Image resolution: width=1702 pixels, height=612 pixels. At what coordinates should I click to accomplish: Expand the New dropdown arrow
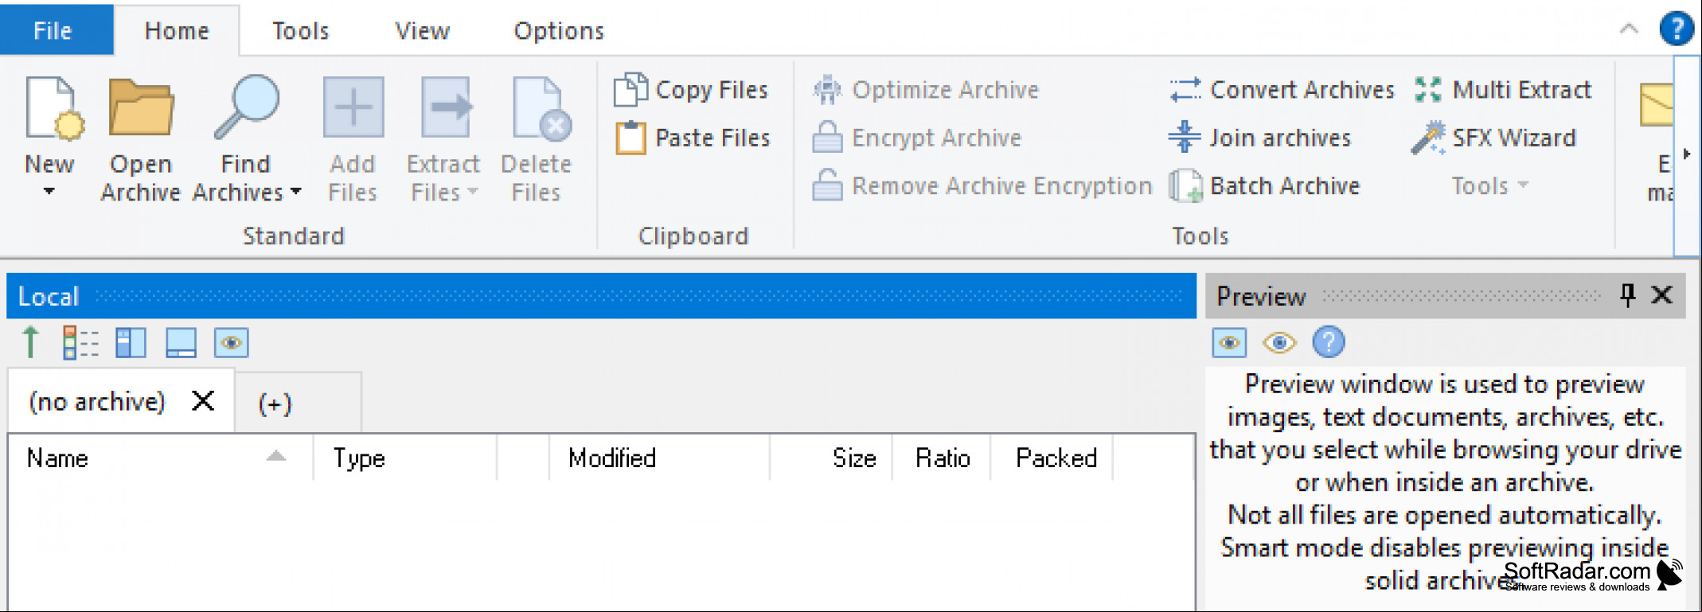click(x=49, y=191)
